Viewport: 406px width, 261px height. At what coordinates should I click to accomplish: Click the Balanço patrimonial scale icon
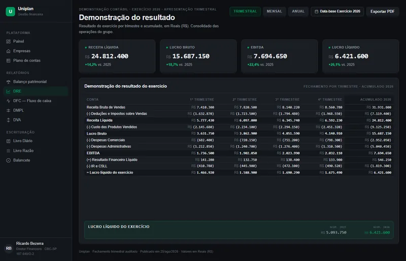(8, 82)
